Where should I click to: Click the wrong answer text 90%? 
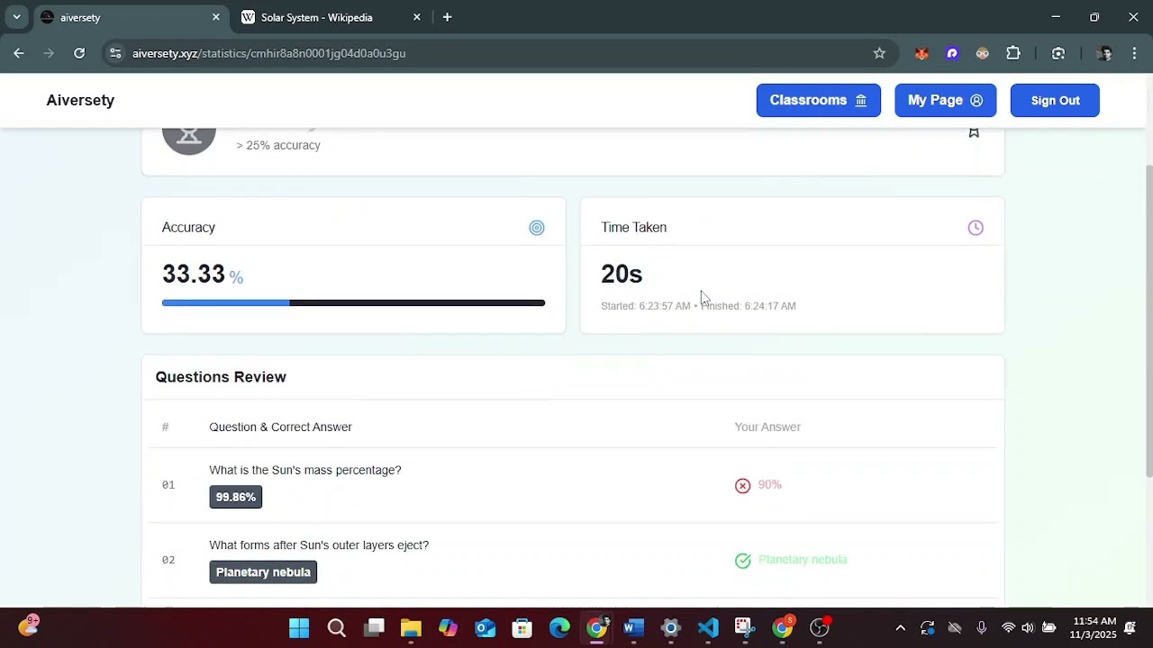click(769, 485)
